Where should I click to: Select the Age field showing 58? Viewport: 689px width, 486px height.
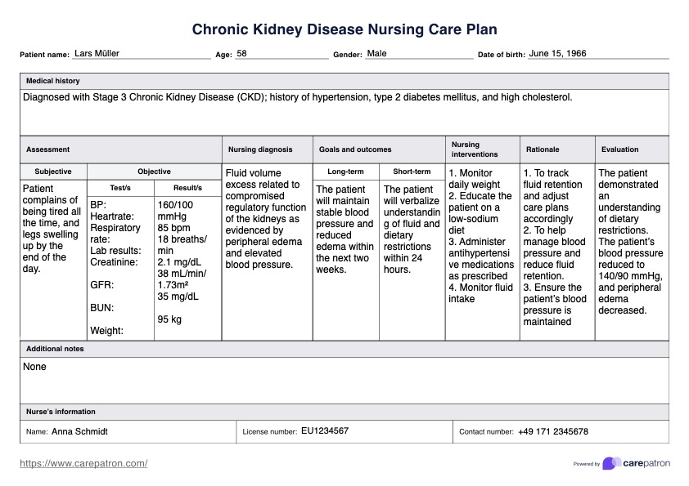[x=281, y=54]
